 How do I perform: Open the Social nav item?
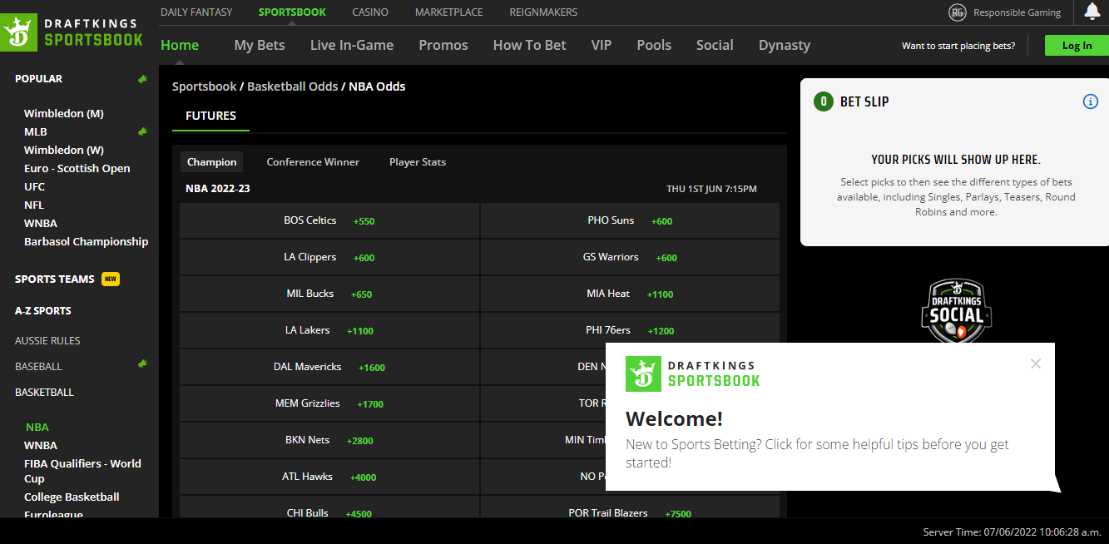click(x=715, y=45)
